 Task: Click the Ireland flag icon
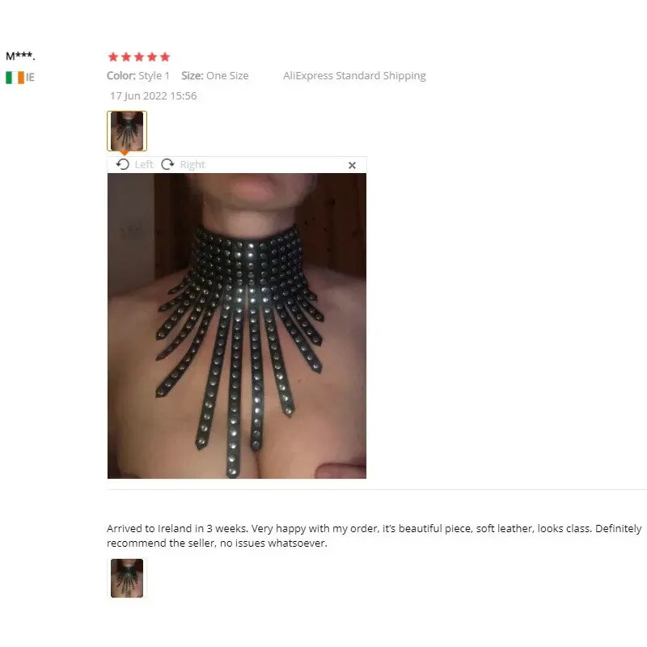click(15, 78)
